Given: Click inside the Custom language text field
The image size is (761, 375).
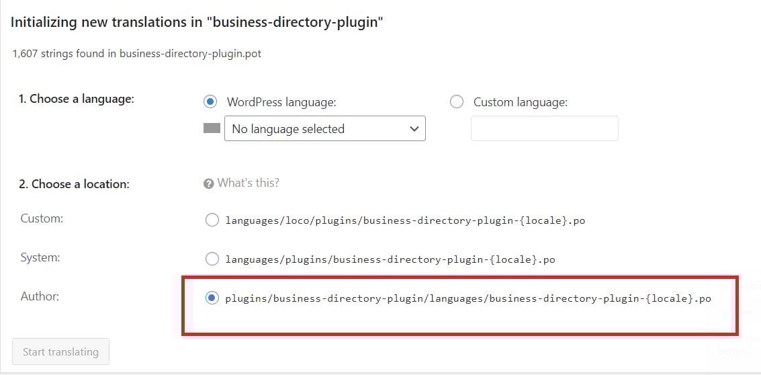Looking at the screenshot, I should [545, 129].
